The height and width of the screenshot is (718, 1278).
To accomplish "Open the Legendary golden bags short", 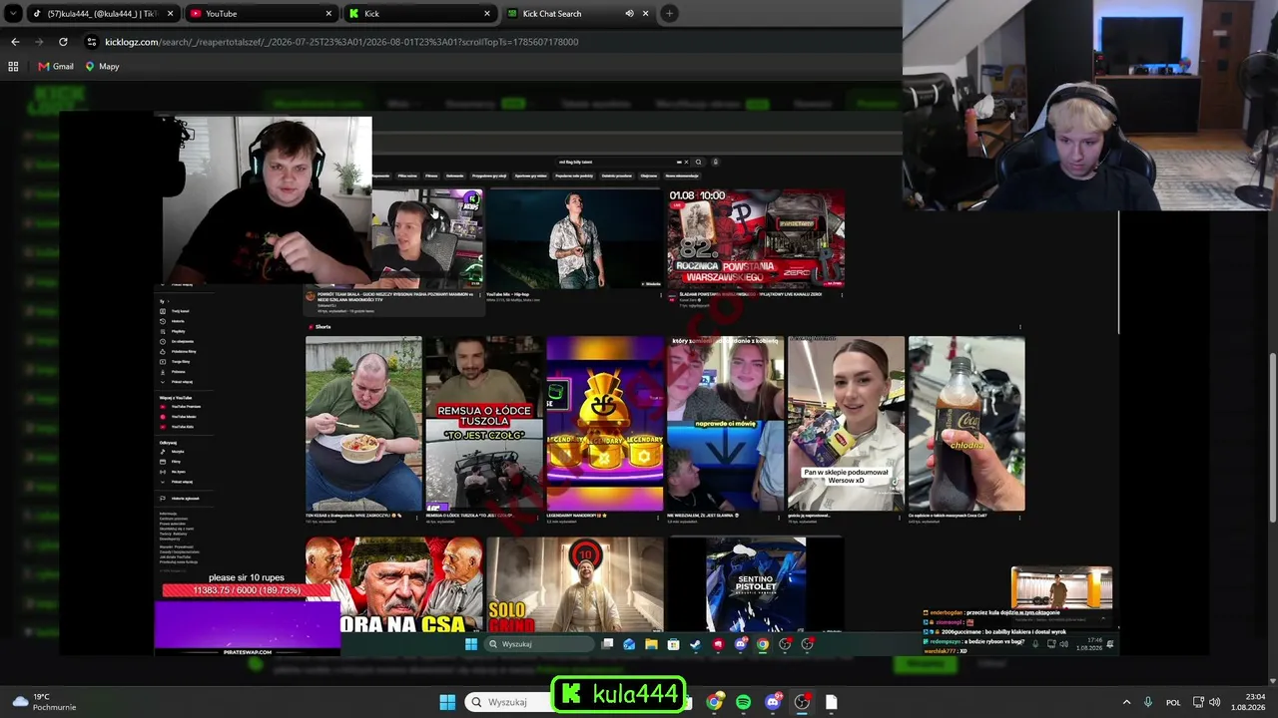I will (x=605, y=424).
